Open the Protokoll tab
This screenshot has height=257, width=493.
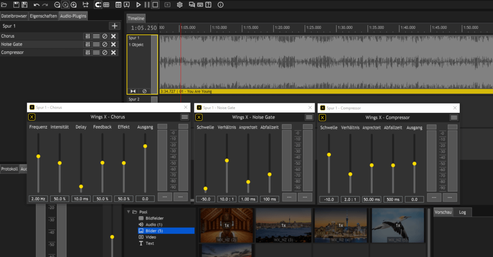click(10, 169)
